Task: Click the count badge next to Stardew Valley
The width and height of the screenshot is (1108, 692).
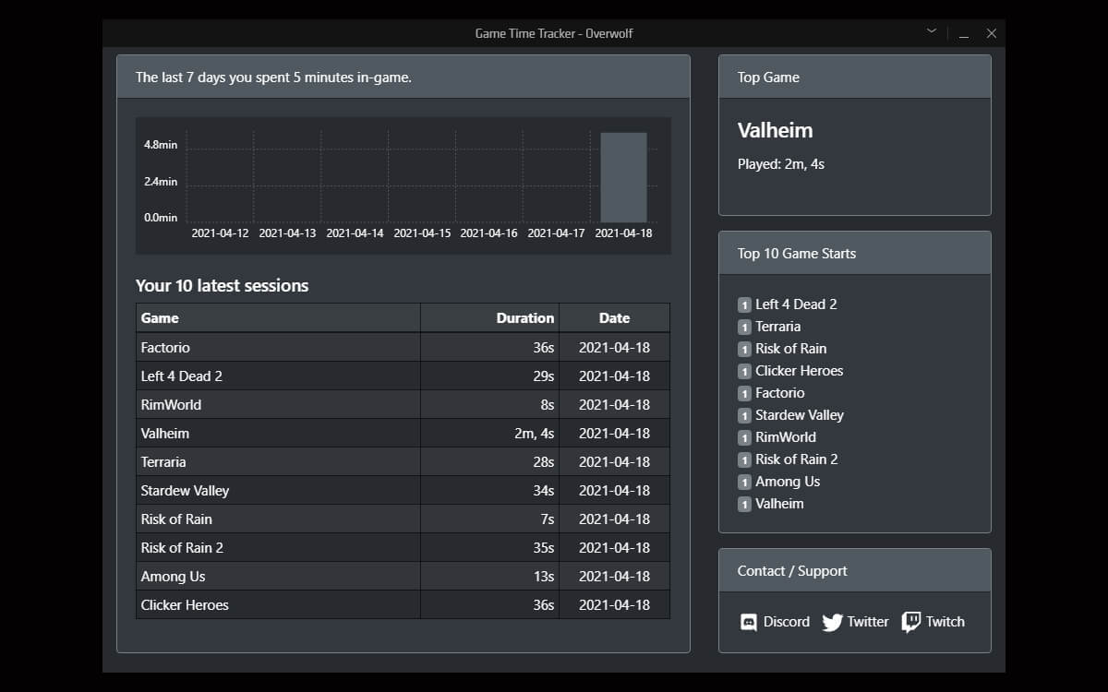Action: [x=744, y=415]
